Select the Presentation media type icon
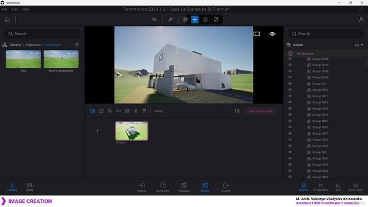 click(x=136, y=111)
